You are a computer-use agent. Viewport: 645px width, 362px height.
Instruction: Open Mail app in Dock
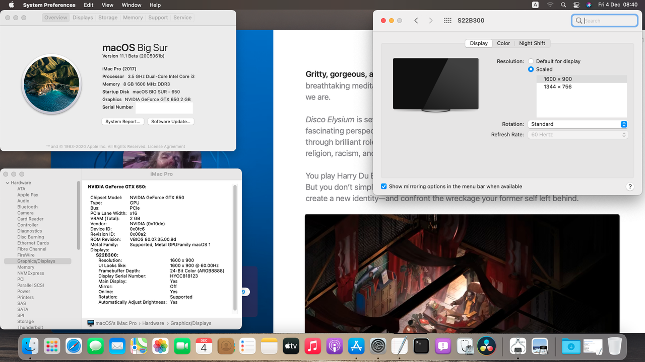coord(117,346)
